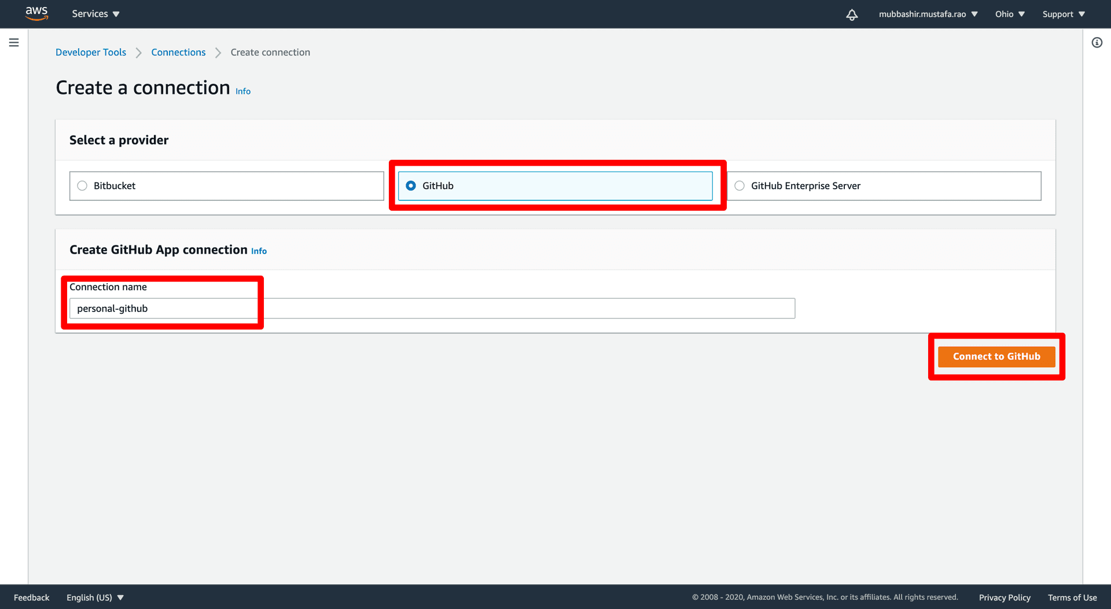Expand the Support menu
This screenshot has width=1111, height=609.
click(x=1064, y=14)
